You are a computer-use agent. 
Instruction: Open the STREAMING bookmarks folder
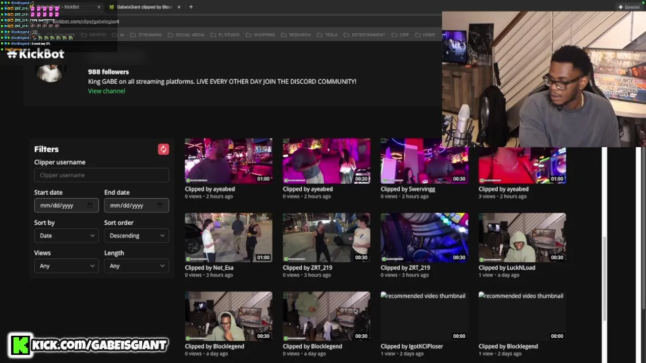(146, 35)
